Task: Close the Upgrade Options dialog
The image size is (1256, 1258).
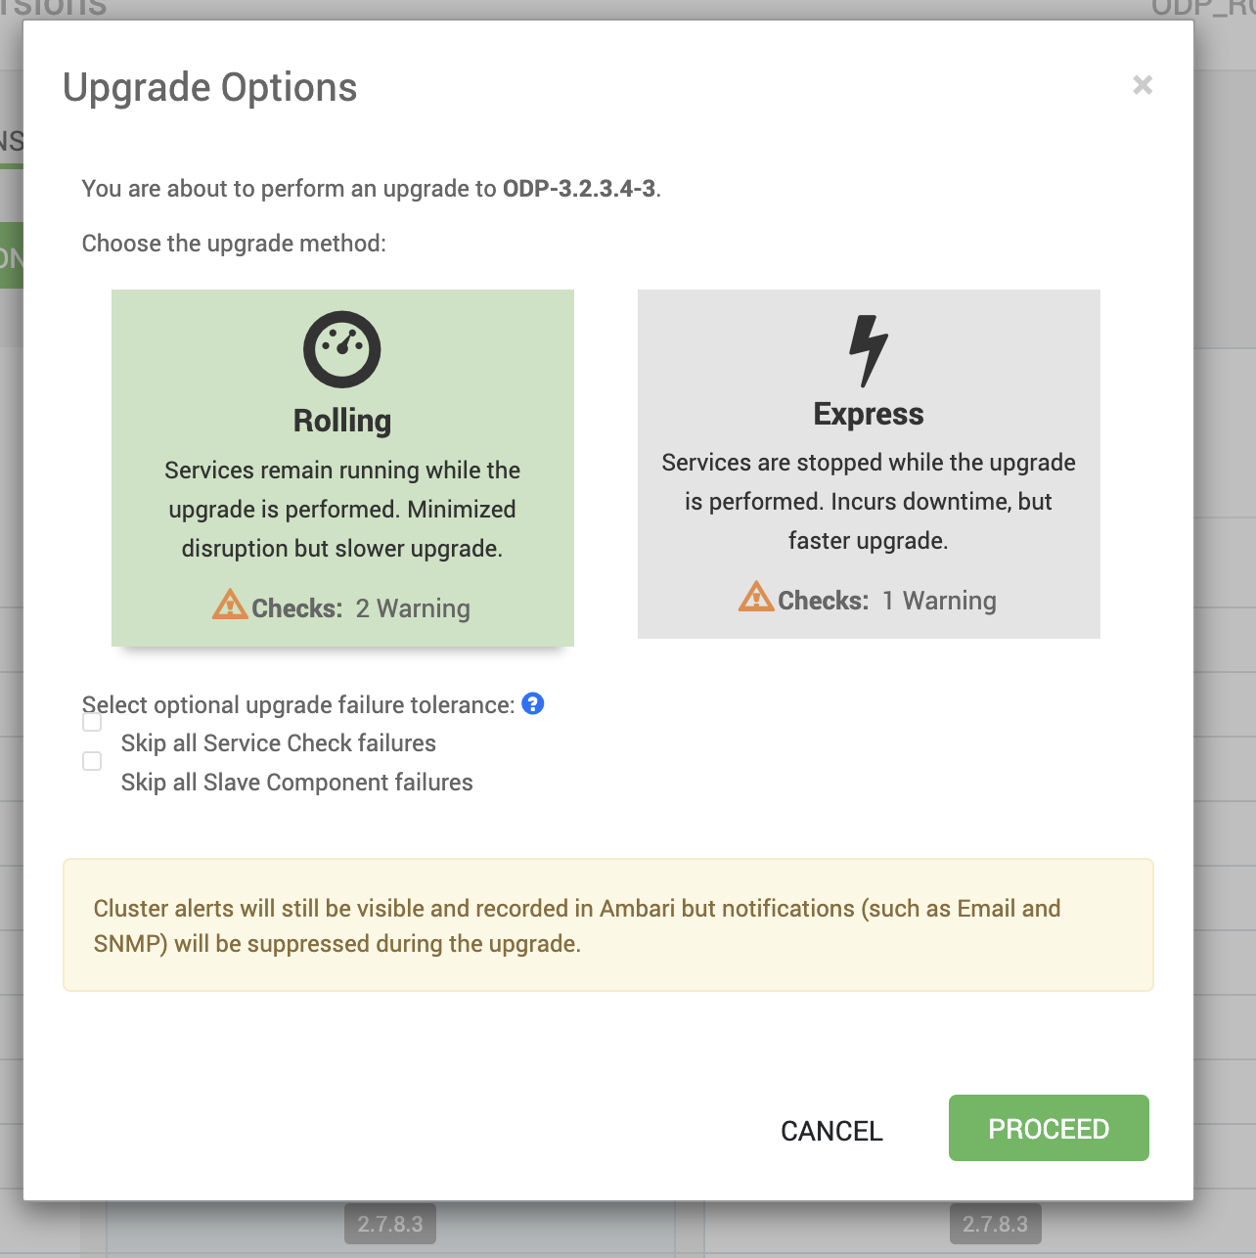Action: (x=1143, y=85)
